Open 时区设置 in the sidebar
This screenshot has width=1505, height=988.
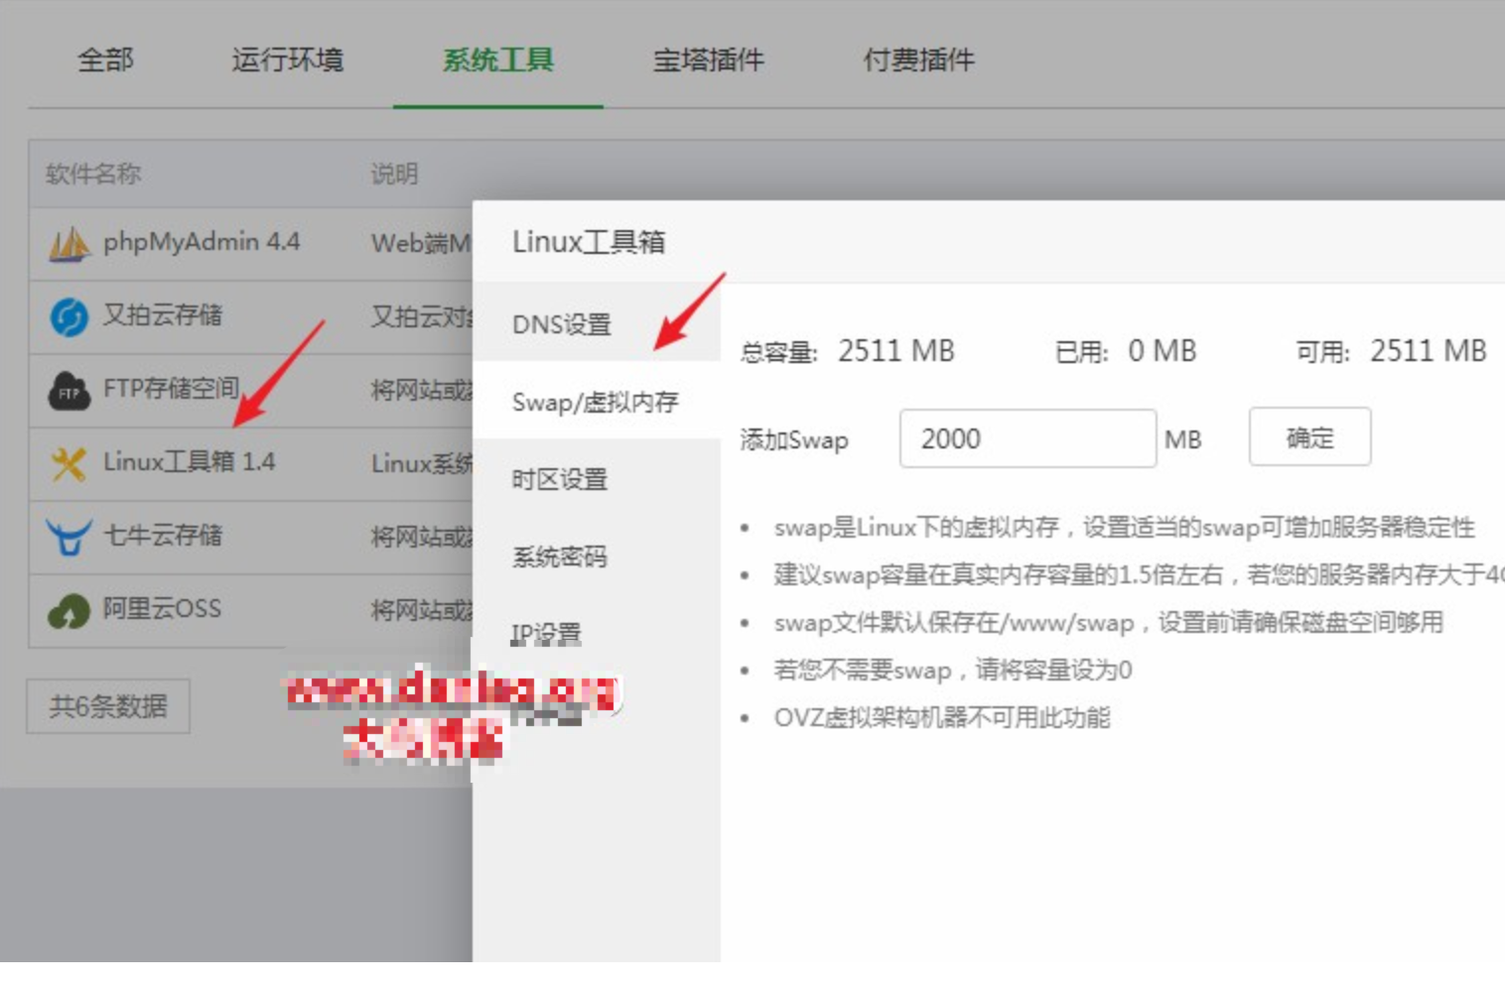click(597, 478)
